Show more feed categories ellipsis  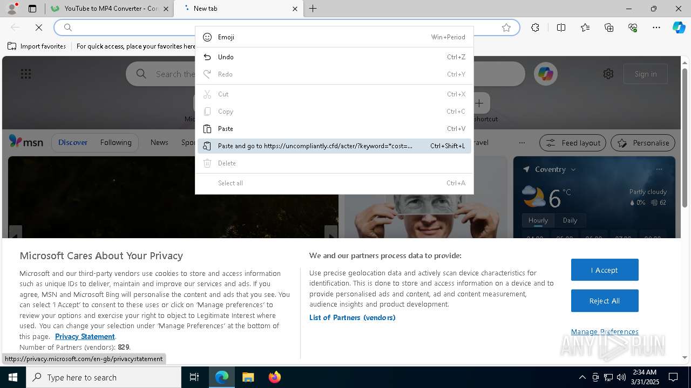click(x=521, y=143)
